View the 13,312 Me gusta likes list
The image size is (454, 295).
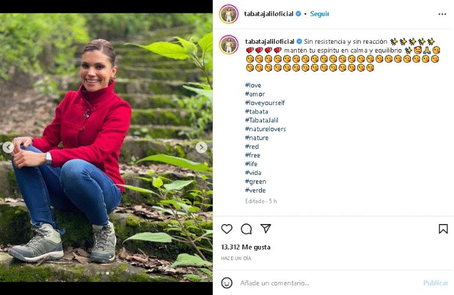(x=245, y=247)
